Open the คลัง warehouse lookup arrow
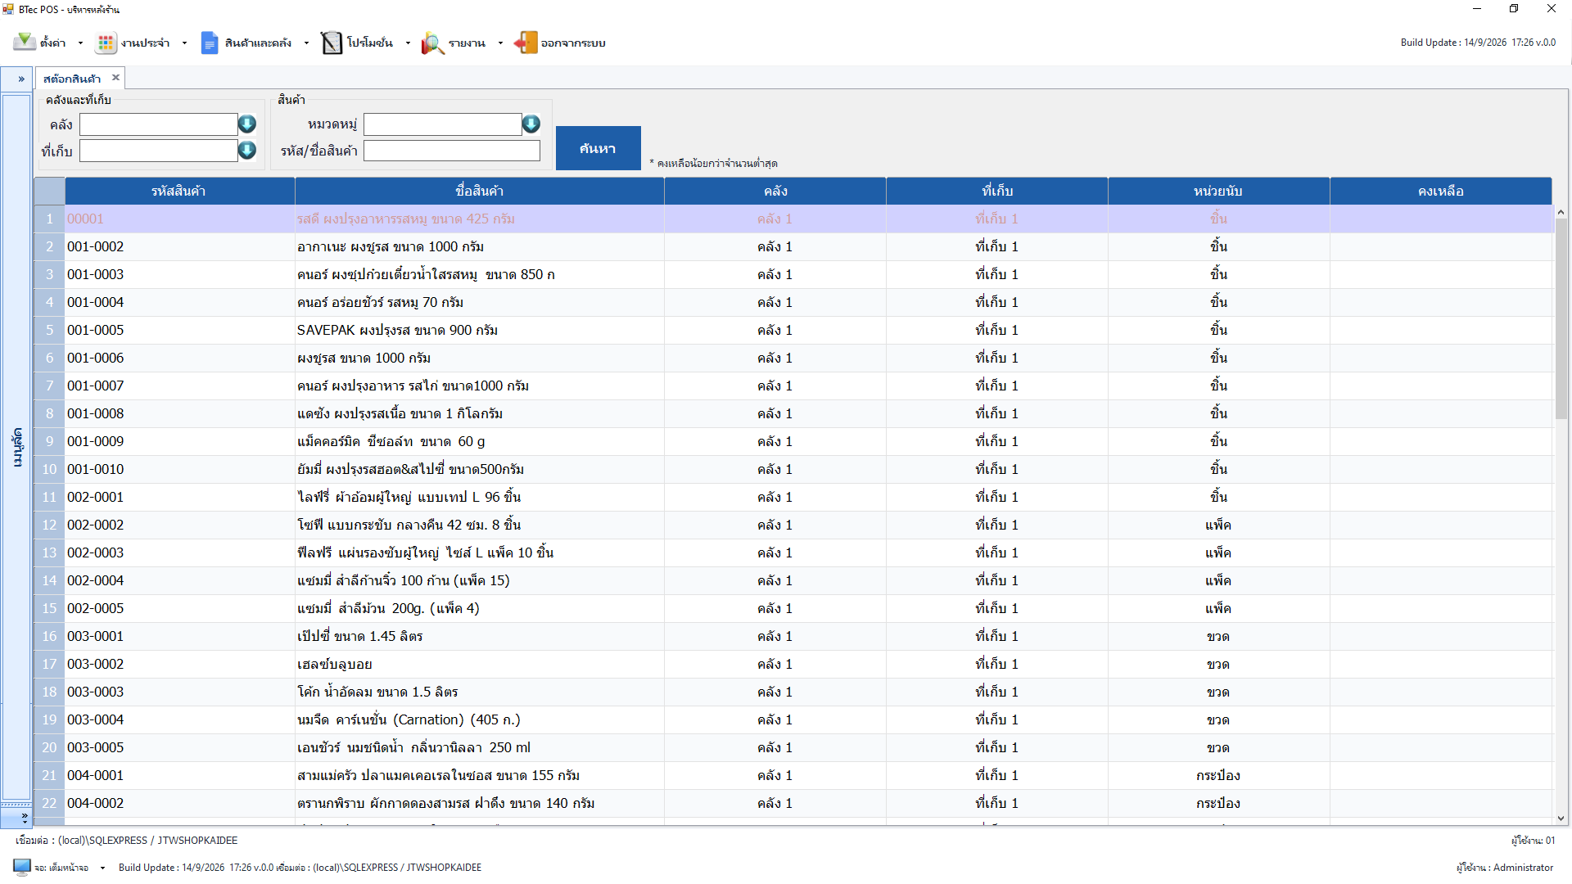 [x=247, y=124]
